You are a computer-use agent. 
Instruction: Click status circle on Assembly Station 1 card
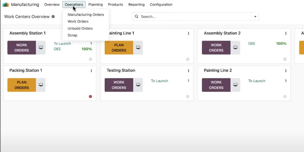coord(90,59)
